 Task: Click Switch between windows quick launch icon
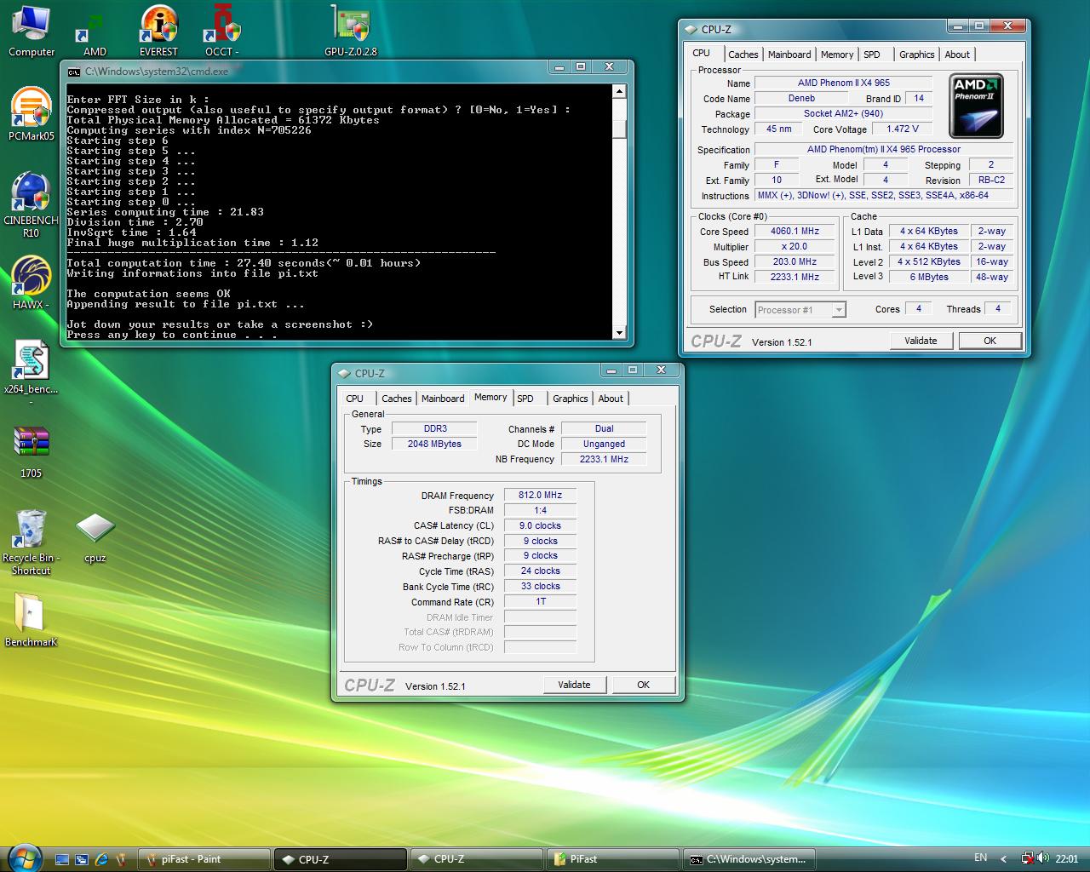82,859
